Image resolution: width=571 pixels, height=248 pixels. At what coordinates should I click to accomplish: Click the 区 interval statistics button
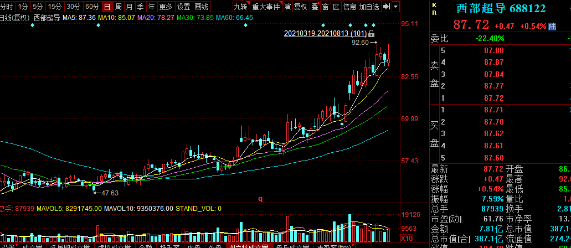(336, 7)
